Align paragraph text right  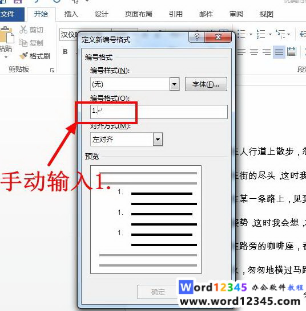pos(267,52)
